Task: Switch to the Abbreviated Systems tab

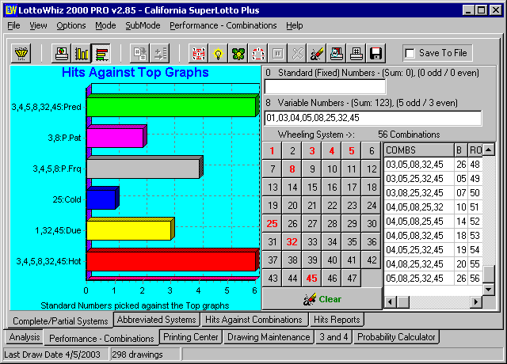Action: coord(157,320)
